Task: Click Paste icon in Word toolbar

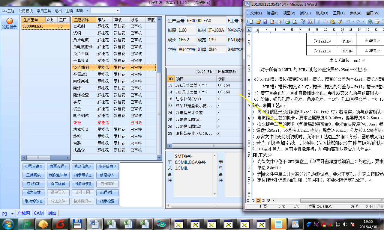Action: [x=332, y=22]
